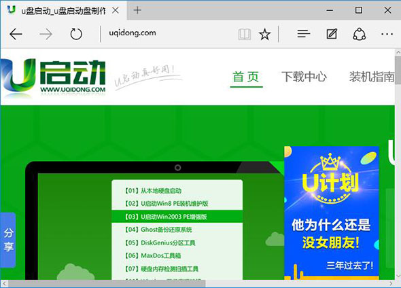Click the U启动 site logo
This screenshot has width=401, height=288.
pos(53,77)
